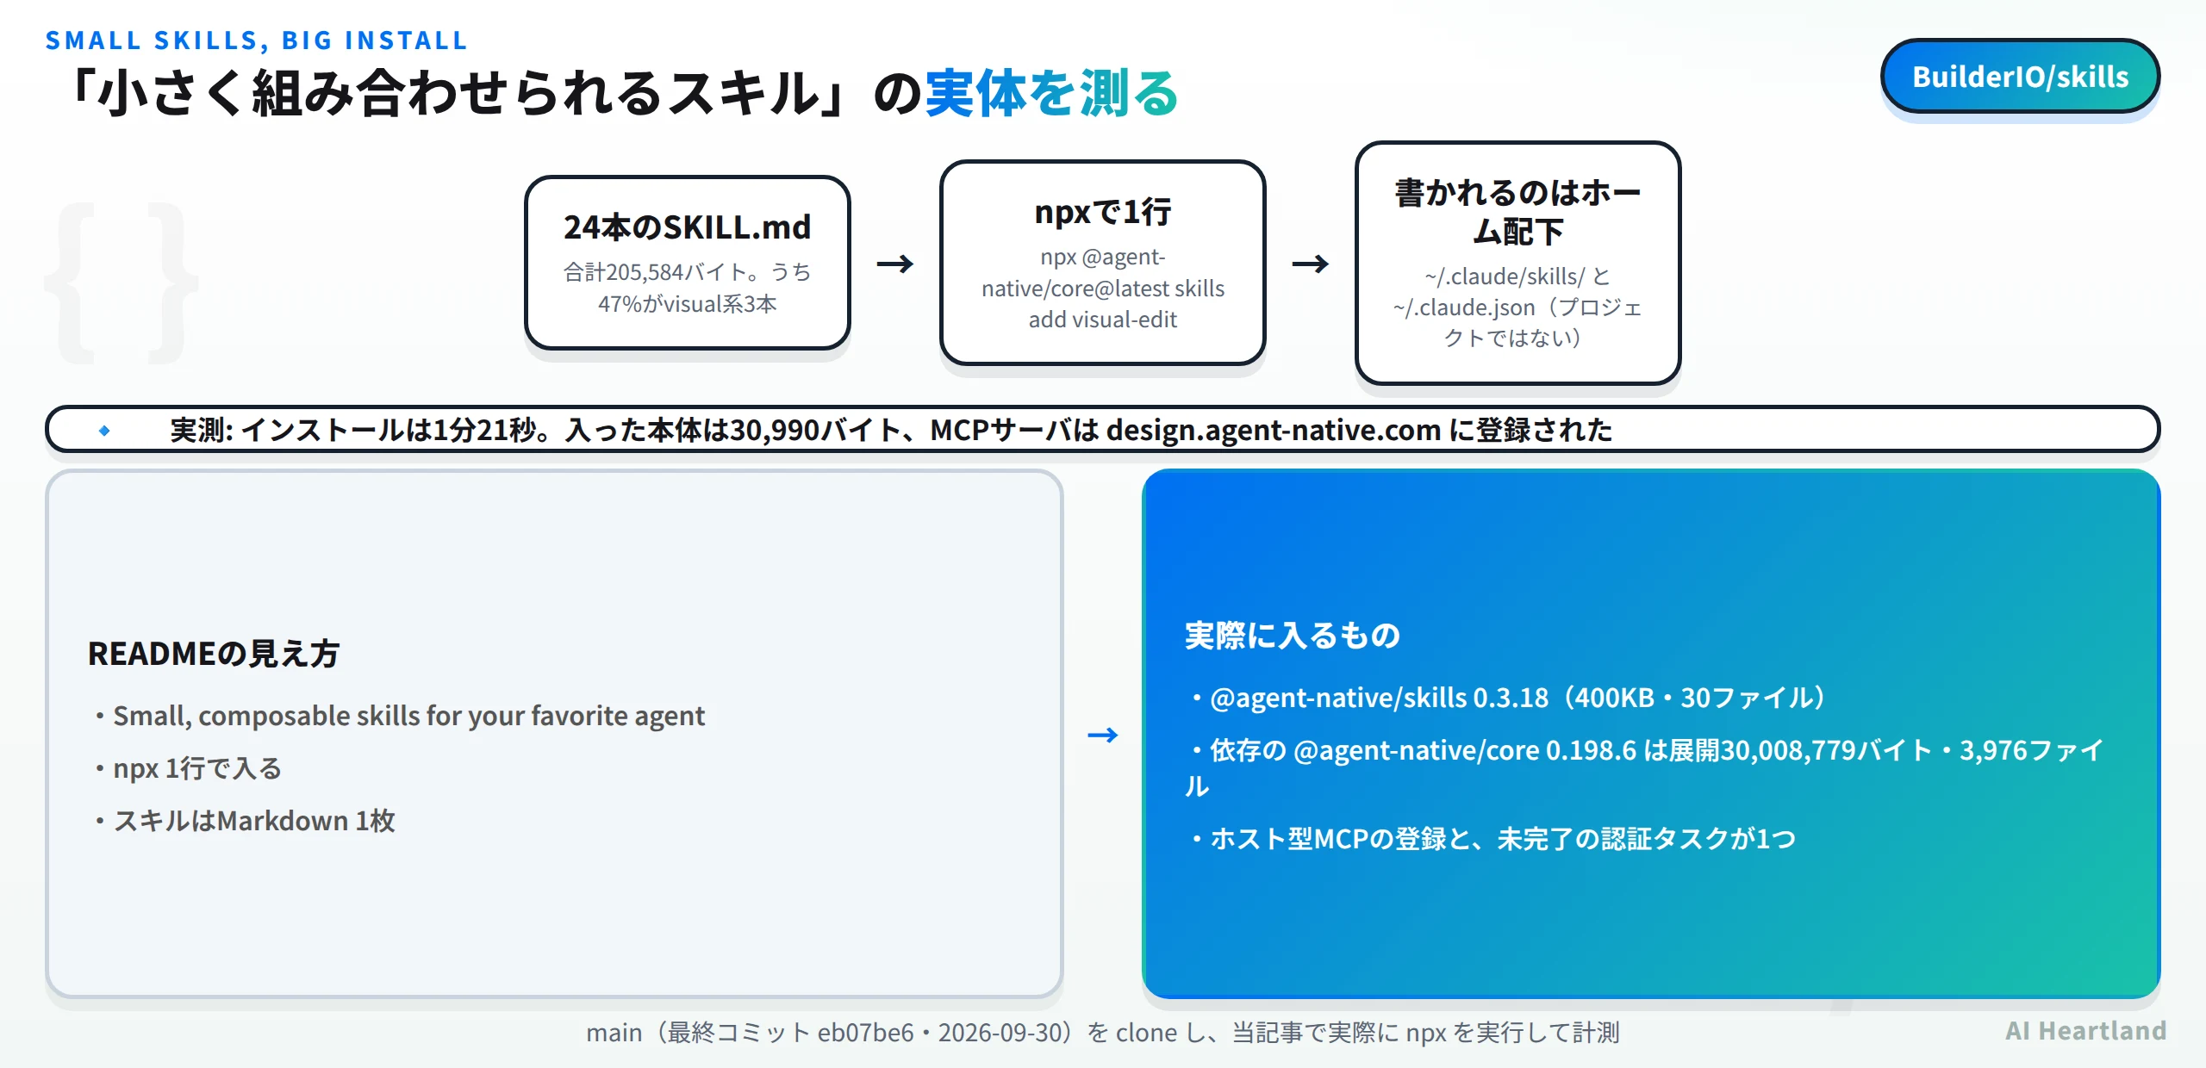Click the '書かれるのはホーム配下' card heading

point(1517,212)
